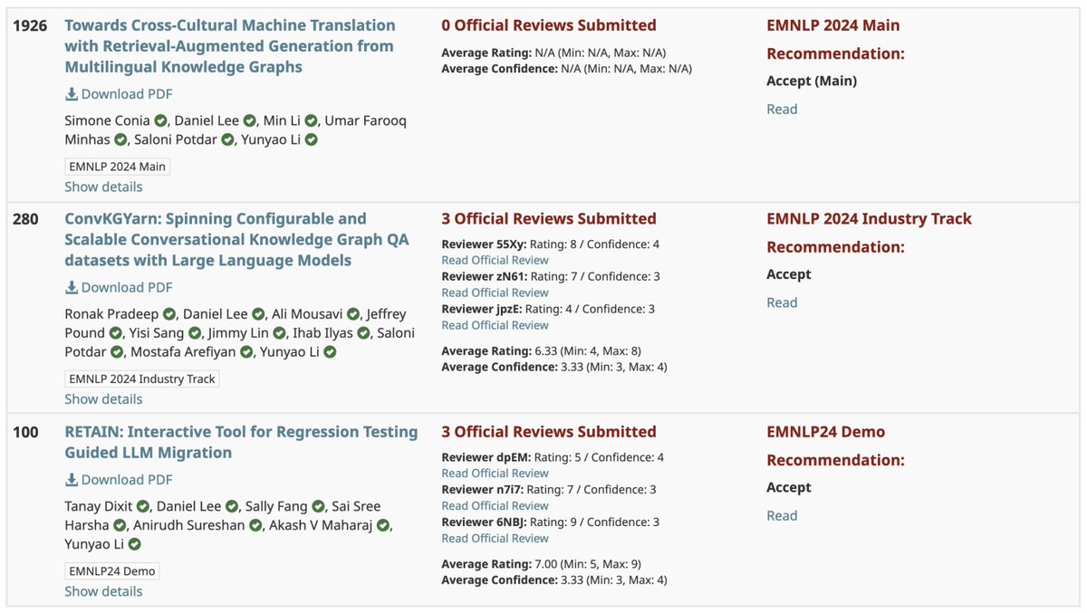
Task: Expand Show details for ConvKGYarn paper
Action: pos(103,399)
